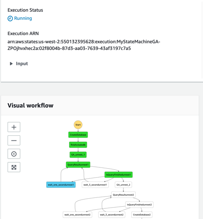Image resolution: width=203 pixels, height=219 pixels.
Task: Select the wait_3_secondunnest1 state node
Action: pos(95,185)
